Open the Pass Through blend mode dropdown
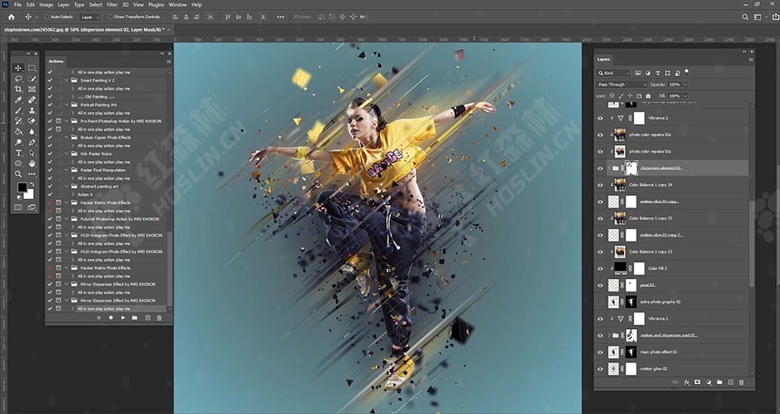This screenshot has width=780, height=414. (x=622, y=84)
